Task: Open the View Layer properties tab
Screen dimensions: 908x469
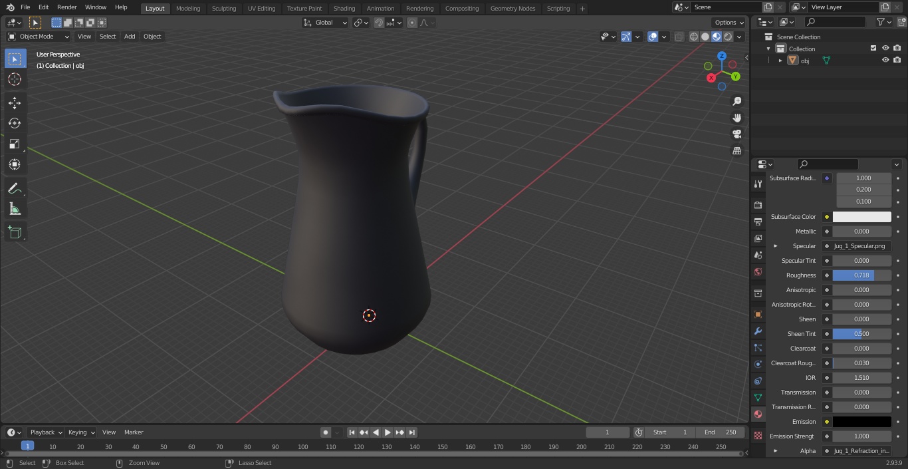Action: pyautogui.click(x=758, y=238)
